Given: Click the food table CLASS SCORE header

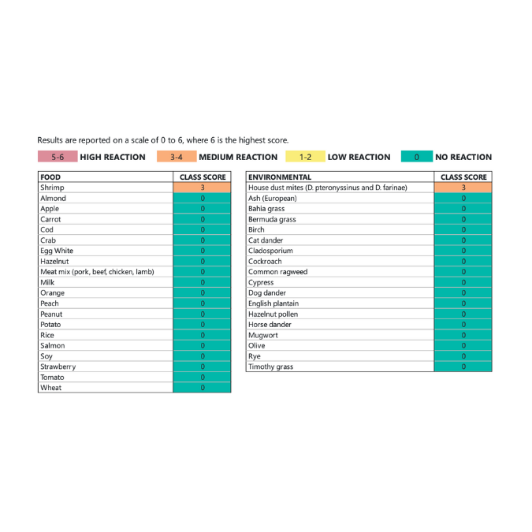Looking at the screenshot, I should pos(202,177).
